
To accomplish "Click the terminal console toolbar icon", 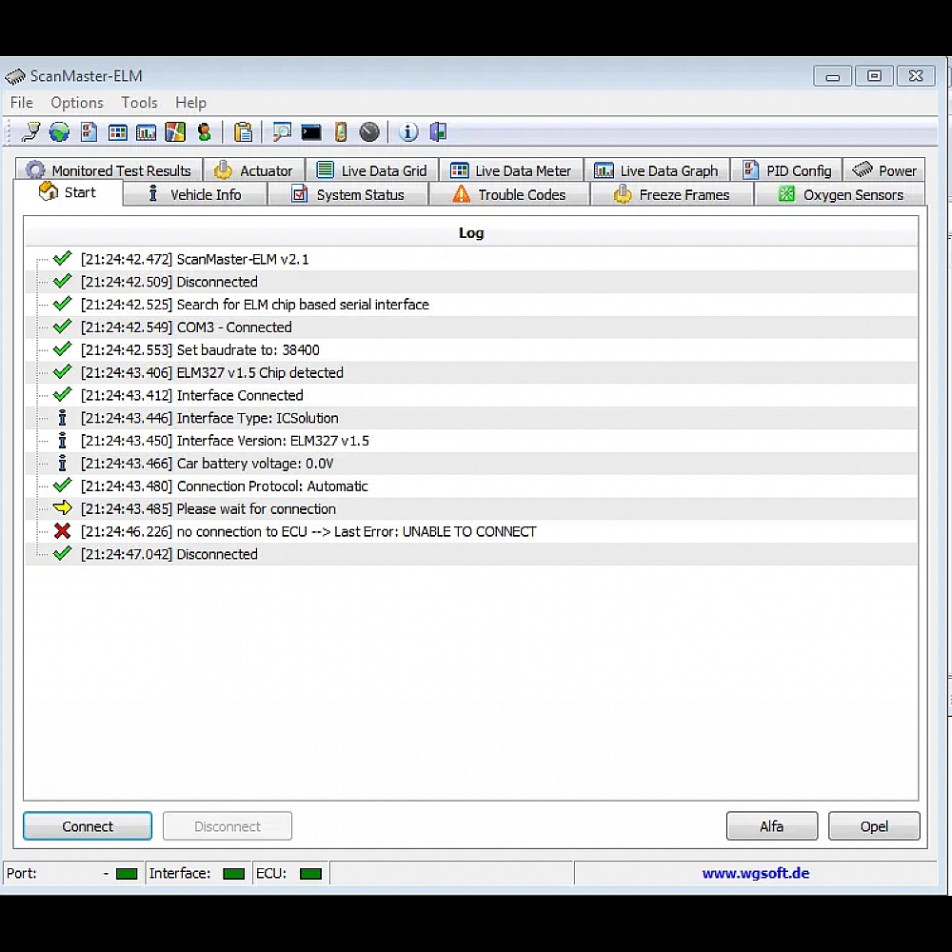I will click(x=310, y=131).
